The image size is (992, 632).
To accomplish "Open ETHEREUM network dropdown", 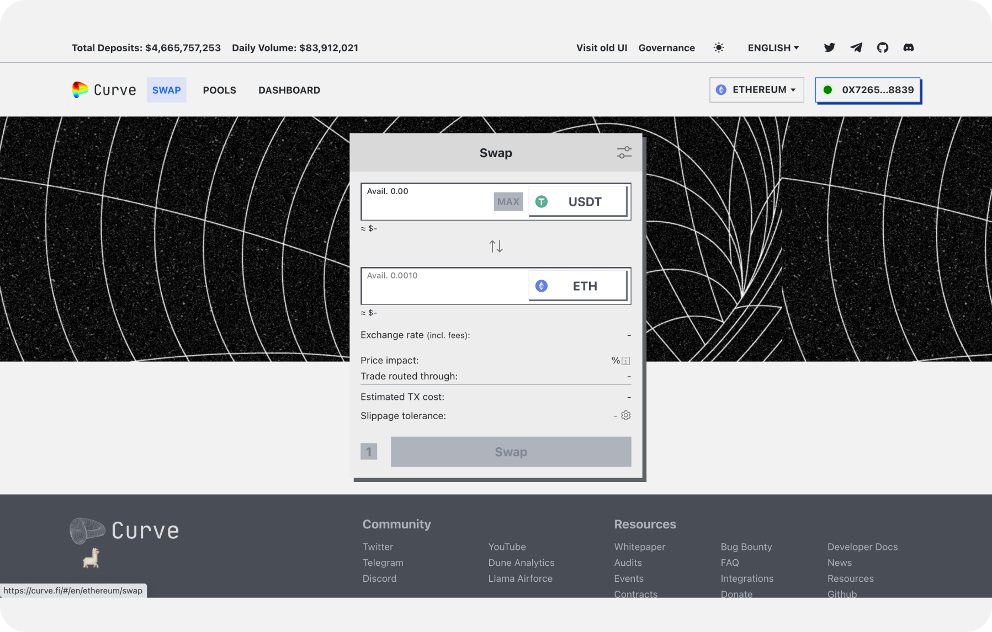I will coord(756,90).
